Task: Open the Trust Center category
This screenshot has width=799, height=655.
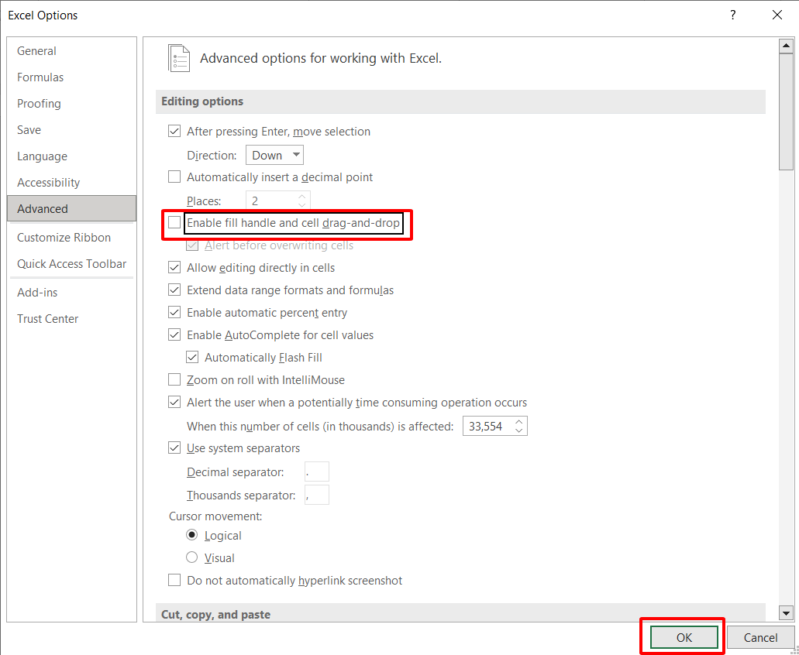Action: 71,318
